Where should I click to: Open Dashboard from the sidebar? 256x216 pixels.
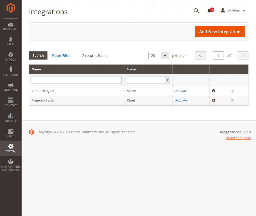[x=11, y=26]
